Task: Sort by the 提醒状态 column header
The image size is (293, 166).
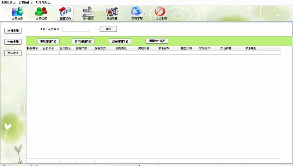Action: (x=85, y=48)
